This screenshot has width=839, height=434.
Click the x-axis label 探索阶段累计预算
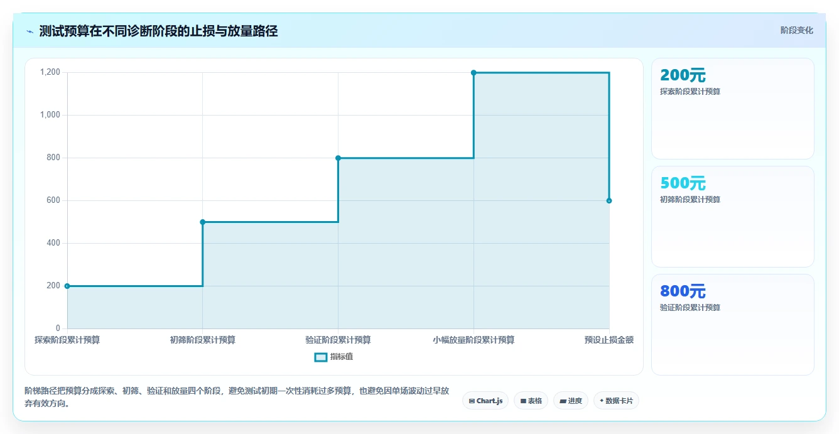tap(67, 340)
